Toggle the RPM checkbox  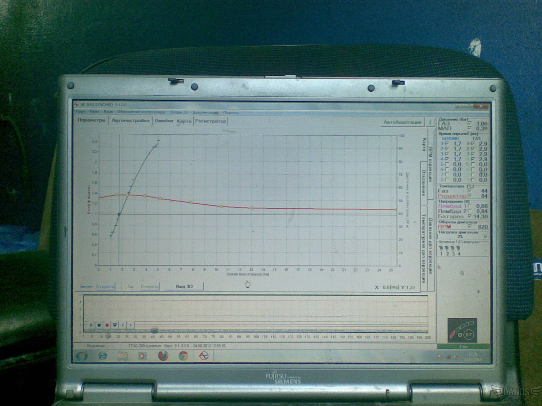(x=470, y=227)
